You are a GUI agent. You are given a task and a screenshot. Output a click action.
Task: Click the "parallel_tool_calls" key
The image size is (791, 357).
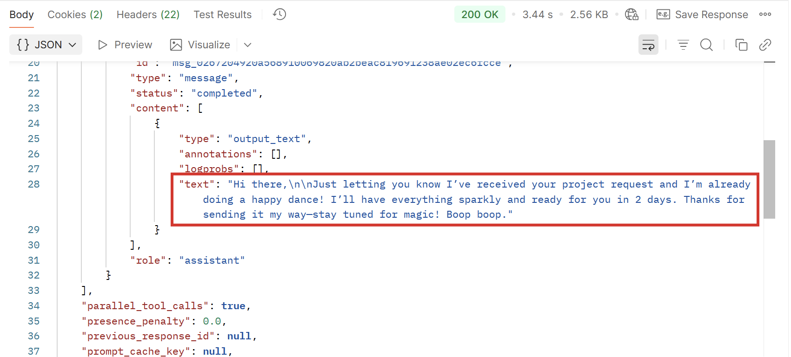coord(145,306)
